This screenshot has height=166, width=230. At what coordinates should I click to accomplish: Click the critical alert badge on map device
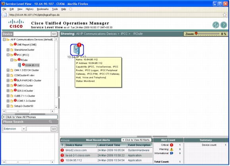79,45
